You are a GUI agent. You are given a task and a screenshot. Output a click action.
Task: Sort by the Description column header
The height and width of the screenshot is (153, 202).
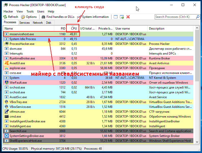click(x=170, y=29)
